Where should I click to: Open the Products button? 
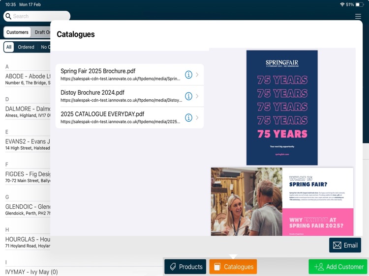pos(185,267)
